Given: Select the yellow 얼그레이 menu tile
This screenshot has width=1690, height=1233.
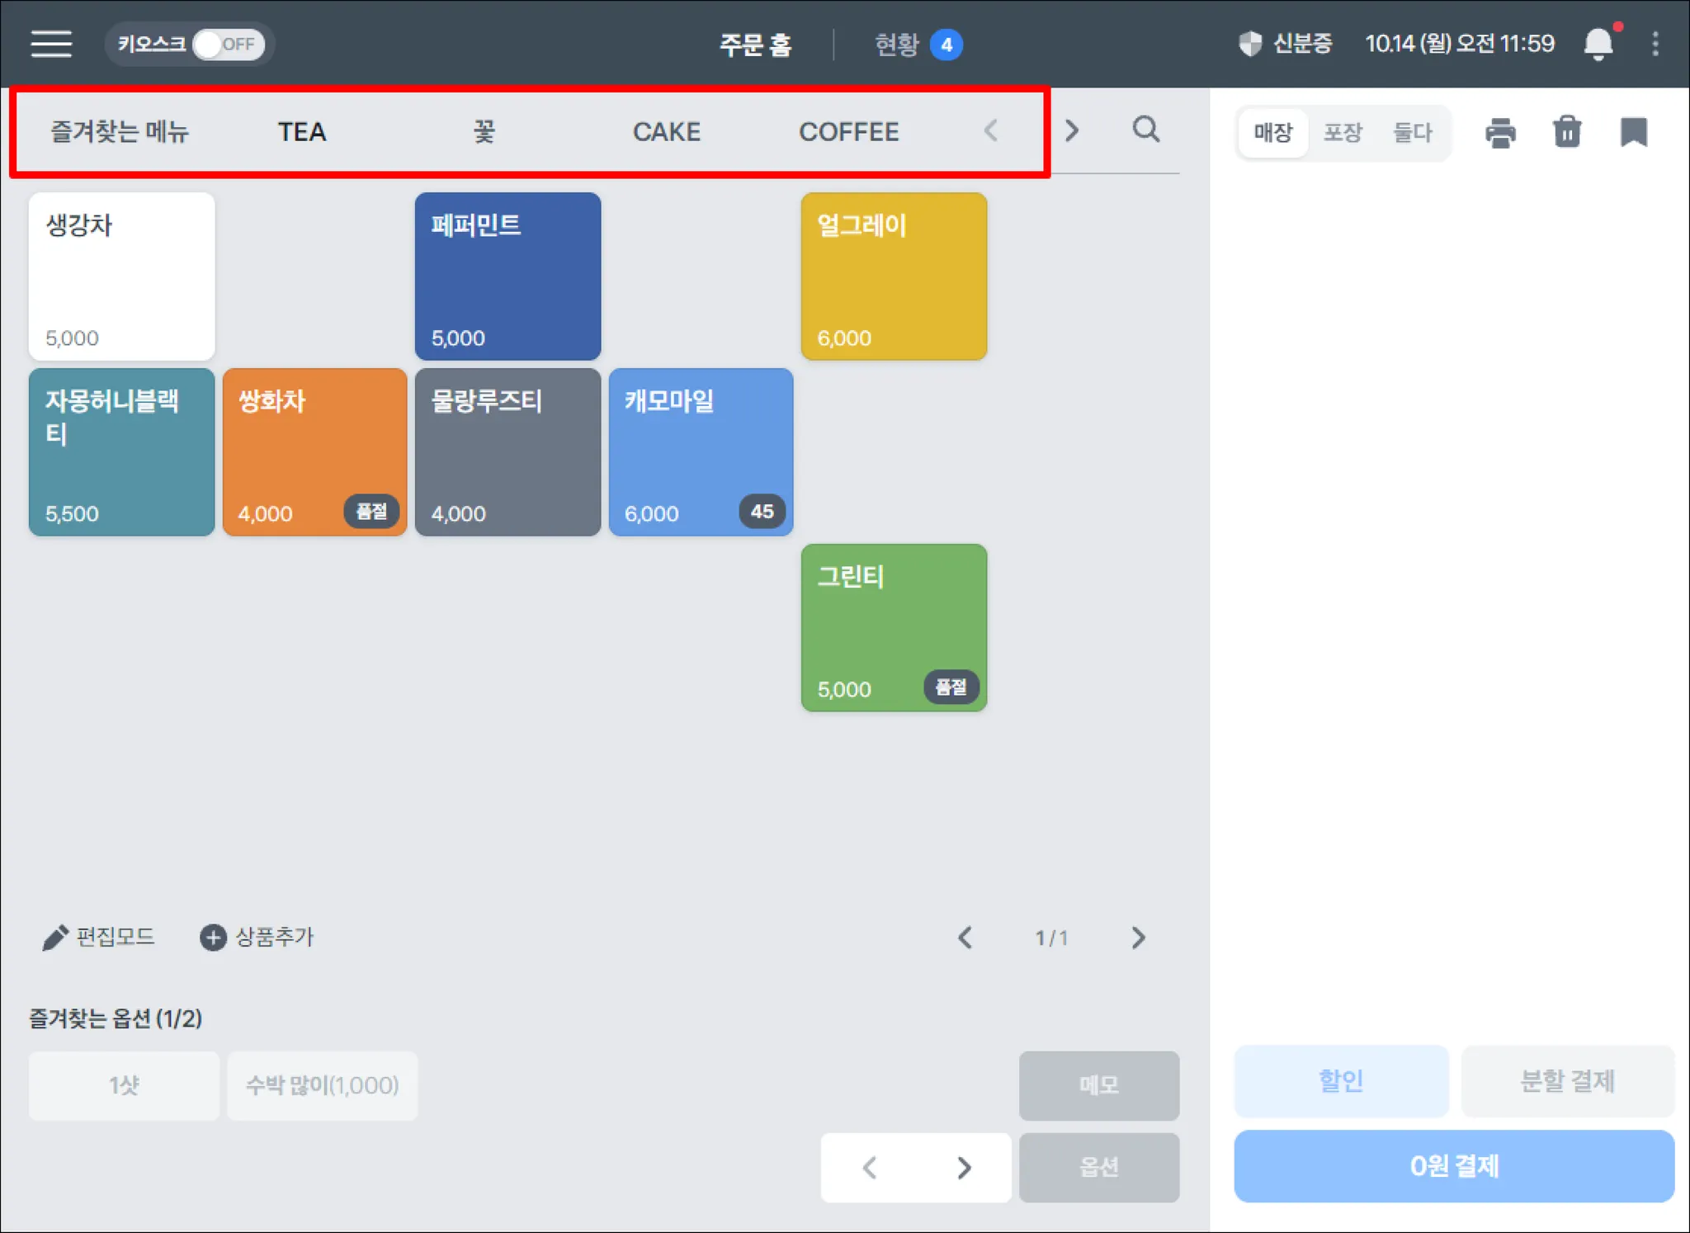Looking at the screenshot, I should [894, 276].
